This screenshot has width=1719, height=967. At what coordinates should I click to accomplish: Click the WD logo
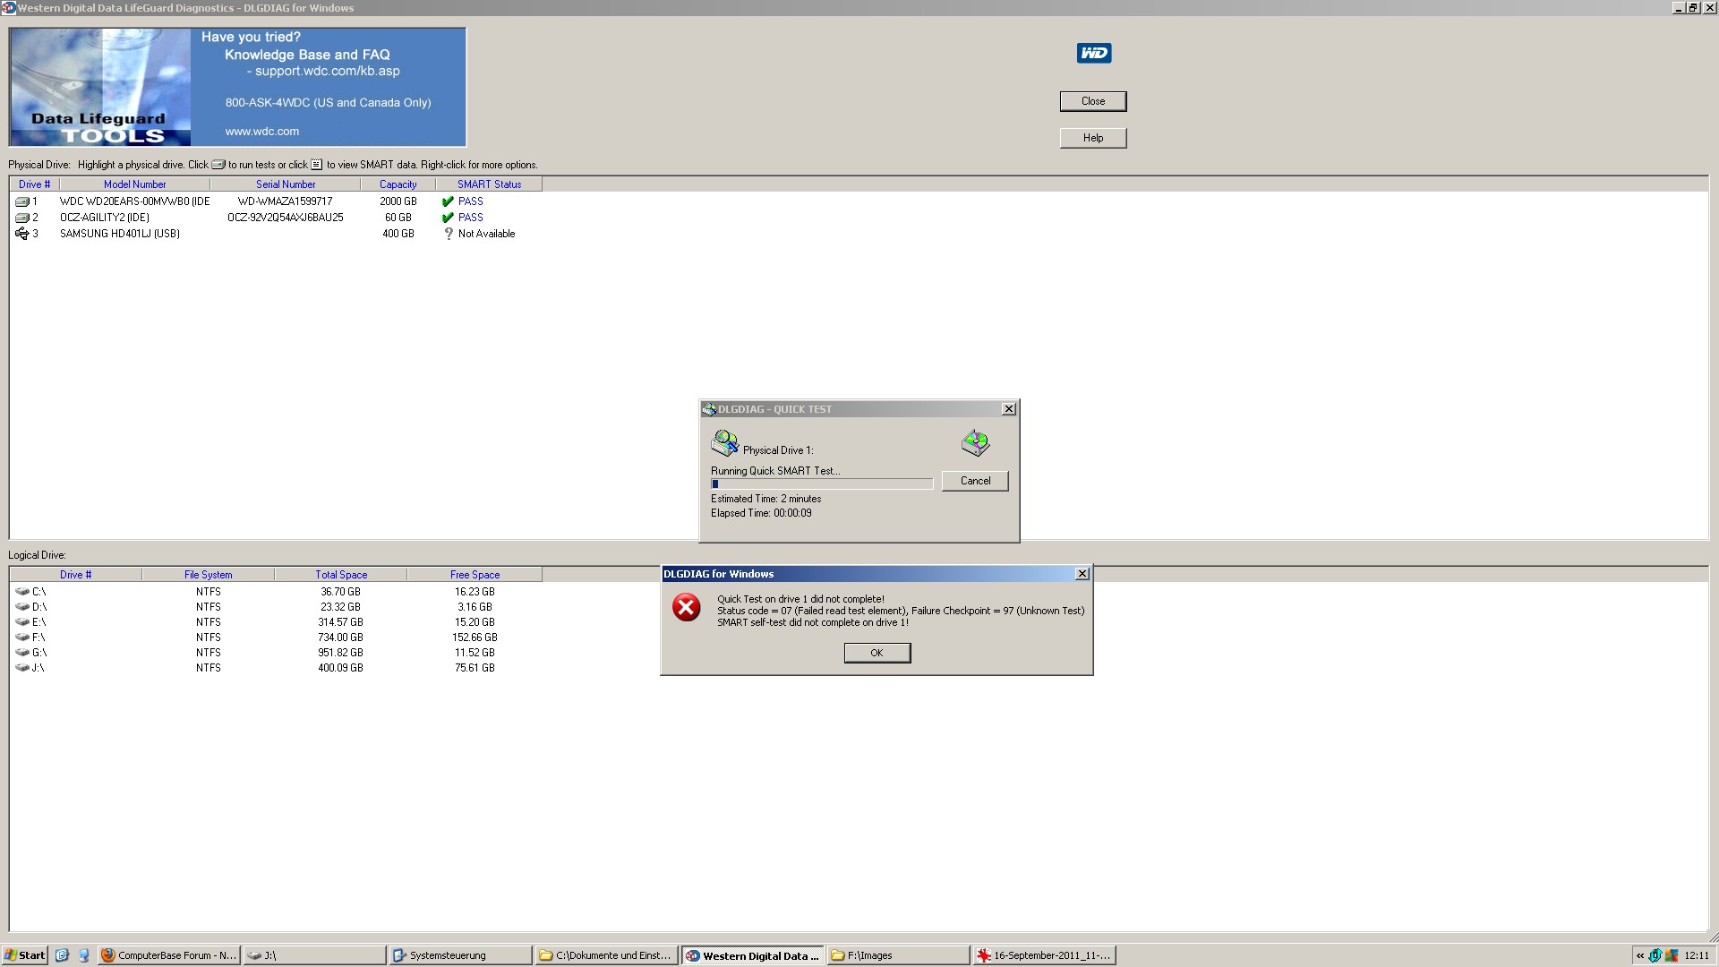tap(1093, 53)
